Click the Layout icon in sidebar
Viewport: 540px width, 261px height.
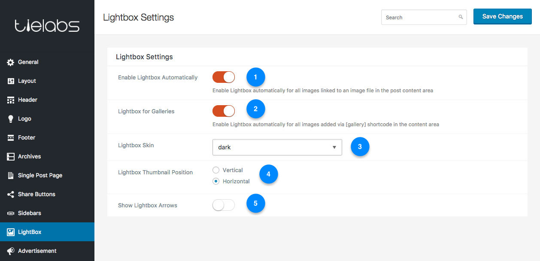[x=11, y=81]
